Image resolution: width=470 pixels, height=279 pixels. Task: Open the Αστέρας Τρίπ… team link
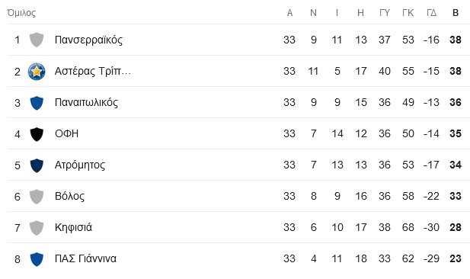93,72
